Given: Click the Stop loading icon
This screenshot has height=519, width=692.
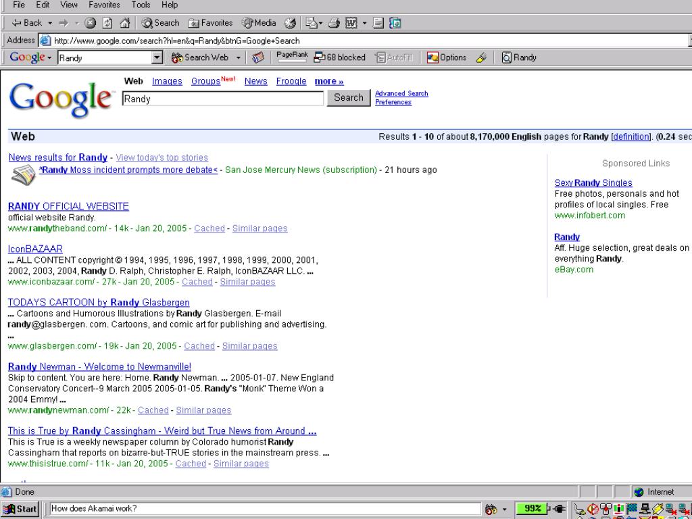Looking at the screenshot, I should pyautogui.click(x=90, y=23).
